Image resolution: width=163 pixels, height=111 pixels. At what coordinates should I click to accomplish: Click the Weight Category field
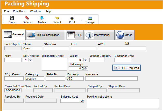point(97,60)
